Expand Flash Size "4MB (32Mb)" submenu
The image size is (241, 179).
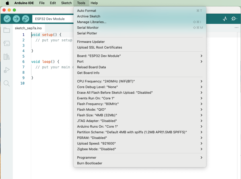[140, 115]
